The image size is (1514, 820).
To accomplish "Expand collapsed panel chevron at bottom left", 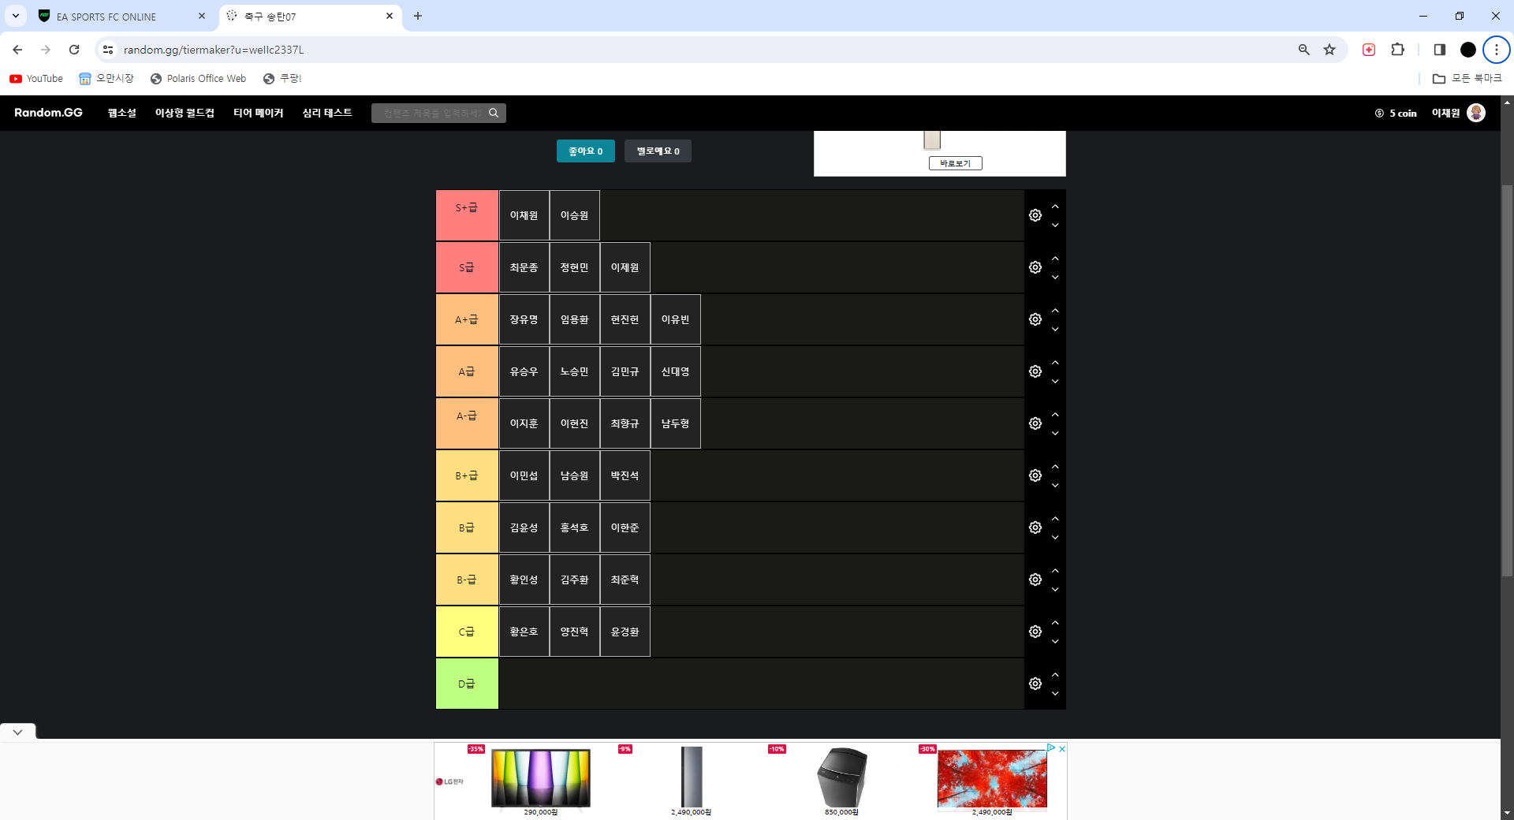I will coord(17,732).
